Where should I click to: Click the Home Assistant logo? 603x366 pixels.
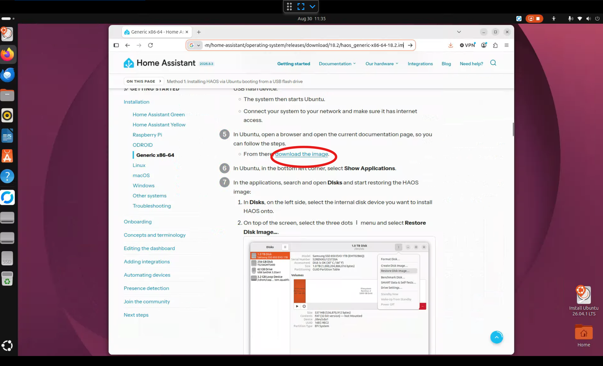tap(159, 63)
